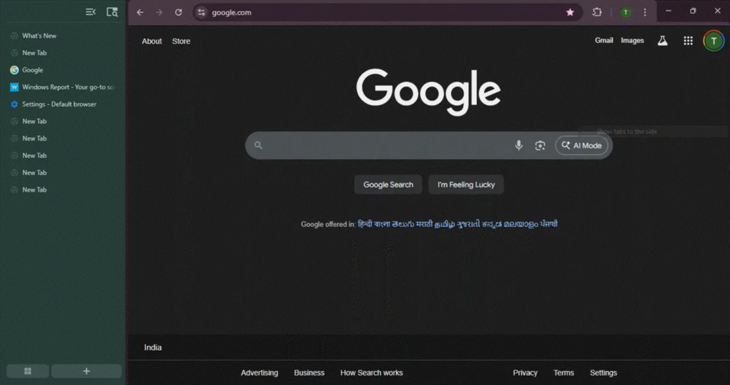Click the bookmark star in address bar
Image resolution: width=730 pixels, height=385 pixels.
point(570,12)
